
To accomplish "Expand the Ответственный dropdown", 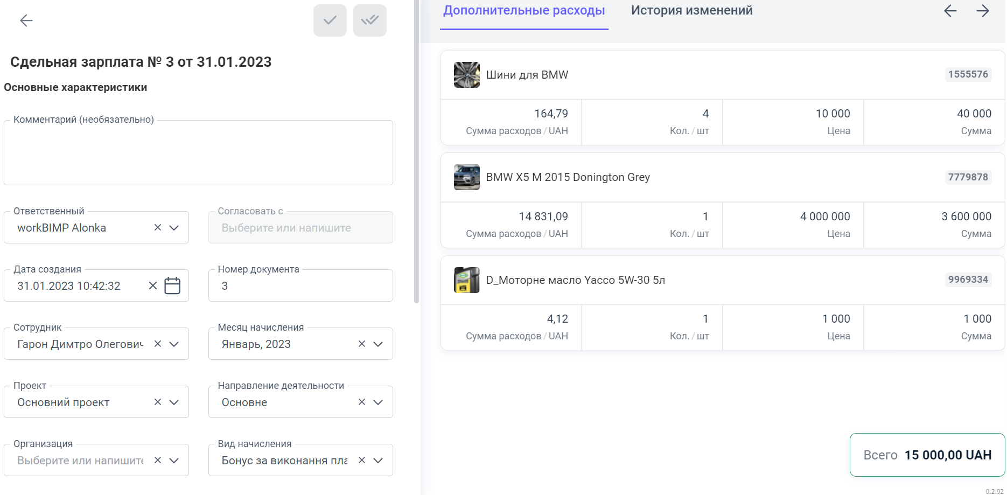I will 174,227.
